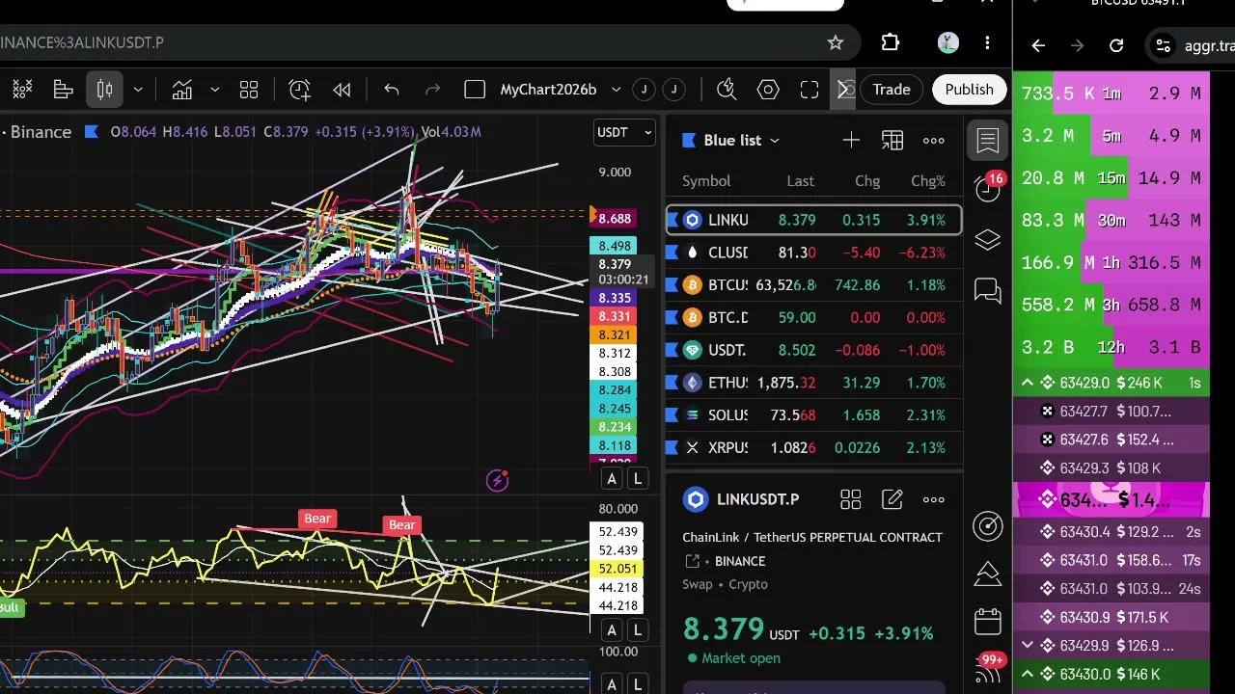Open the chats sidebar icon

click(988, 289)
